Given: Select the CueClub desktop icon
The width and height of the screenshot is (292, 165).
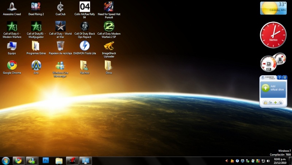Looking at the screenshot, I should (60, 9).
